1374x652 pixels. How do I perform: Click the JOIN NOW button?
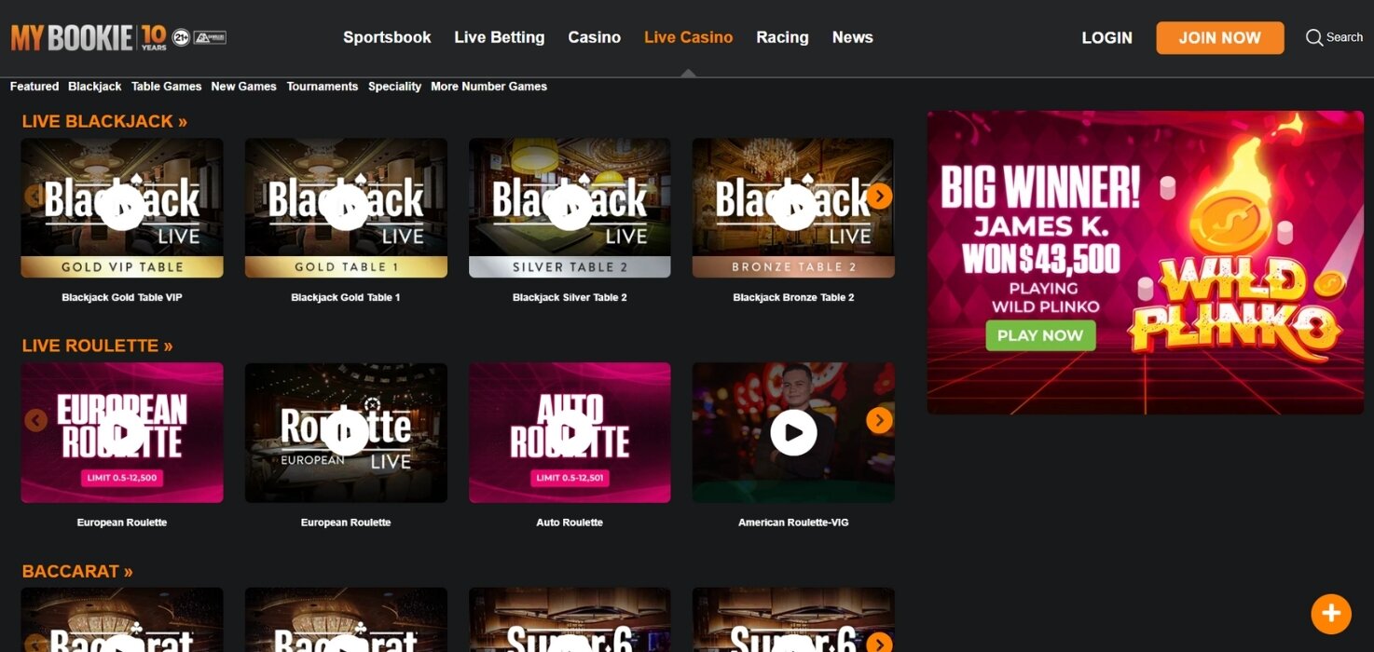pos(1219,38)
